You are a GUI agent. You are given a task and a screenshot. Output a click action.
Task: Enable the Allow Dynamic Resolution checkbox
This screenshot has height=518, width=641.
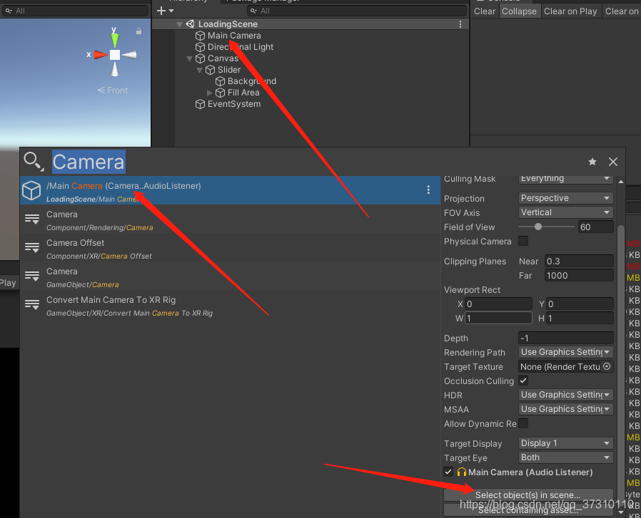[x=522, y=423]
